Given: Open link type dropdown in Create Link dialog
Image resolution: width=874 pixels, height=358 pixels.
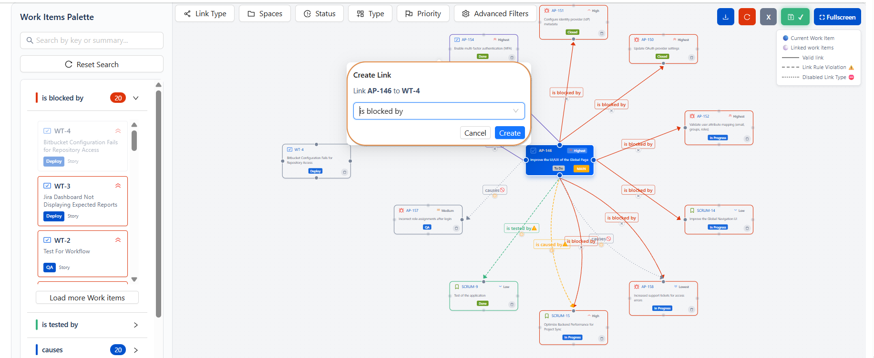Looking at the screenshot, I should (x=439, y=111).
